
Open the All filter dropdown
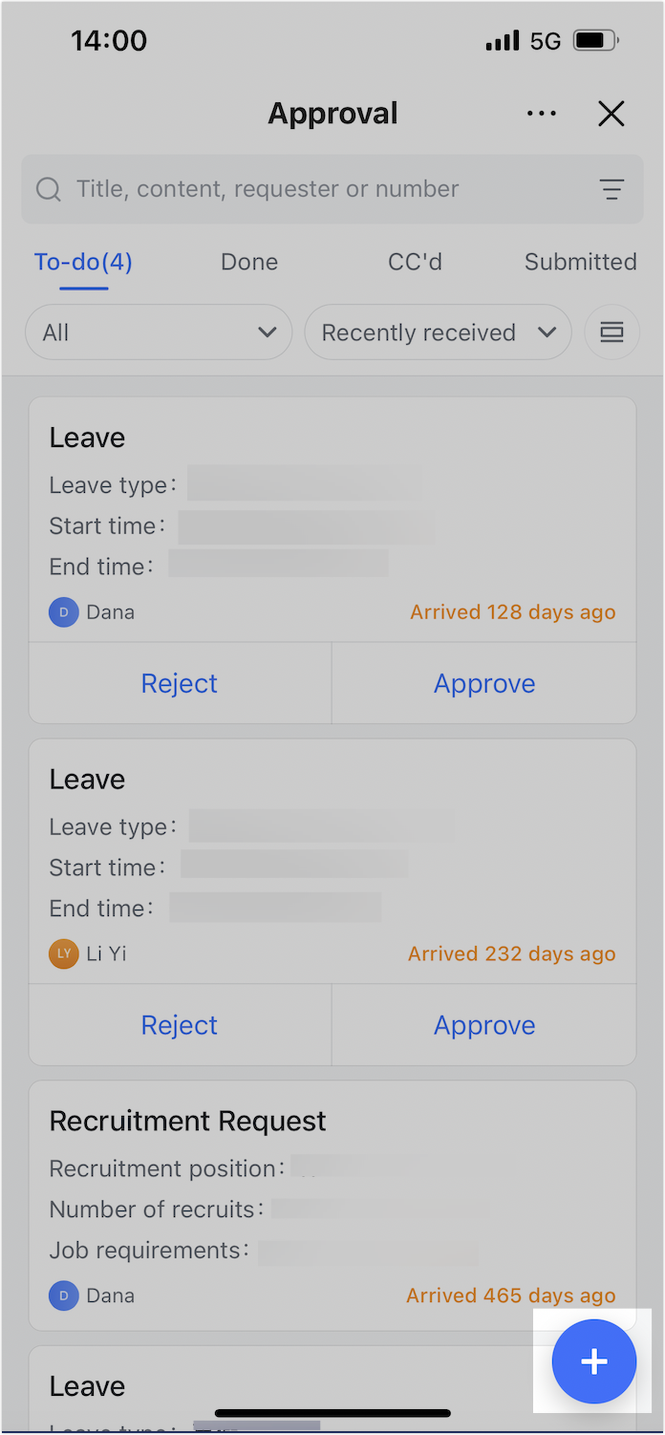(x=159, y=332)
